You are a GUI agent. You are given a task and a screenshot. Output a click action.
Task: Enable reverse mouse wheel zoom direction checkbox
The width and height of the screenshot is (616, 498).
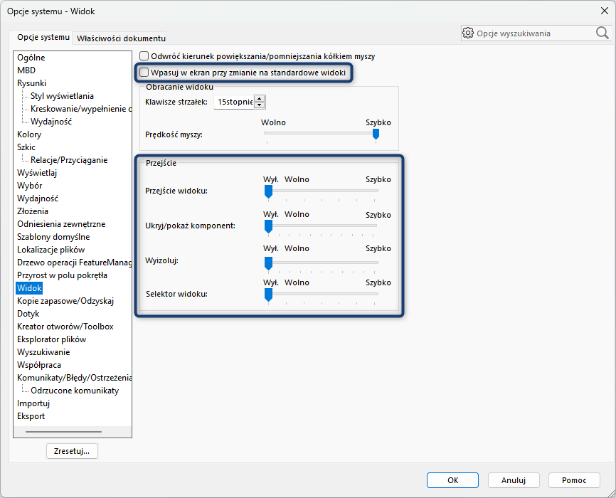pyautogui.click(x=144, y=56)
